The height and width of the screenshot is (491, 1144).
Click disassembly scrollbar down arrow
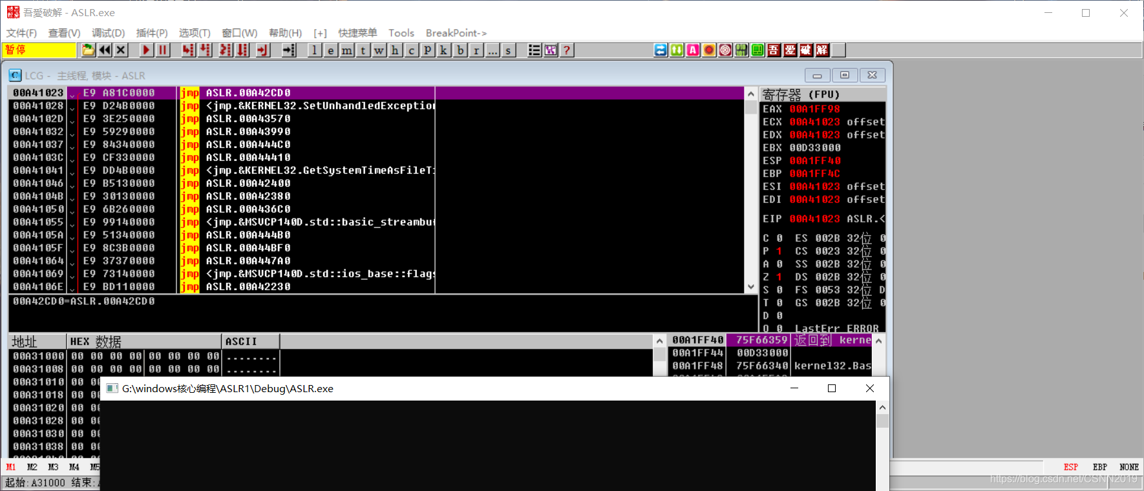click(750, 287)
